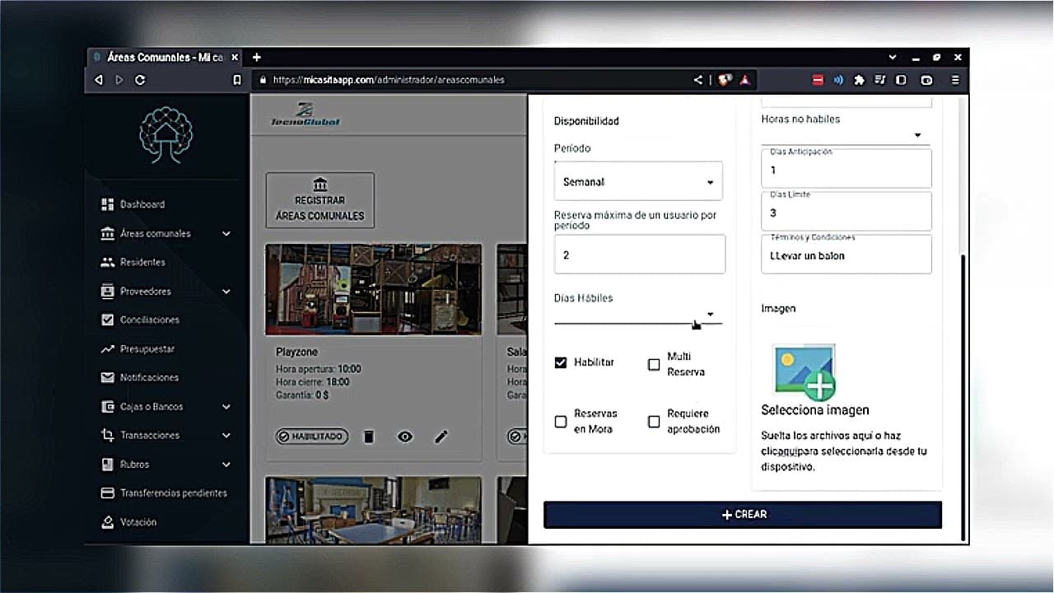Click REGISTRAR ÁREAS COMUNALES button
1054x593 pixels.
pos(319,200)
